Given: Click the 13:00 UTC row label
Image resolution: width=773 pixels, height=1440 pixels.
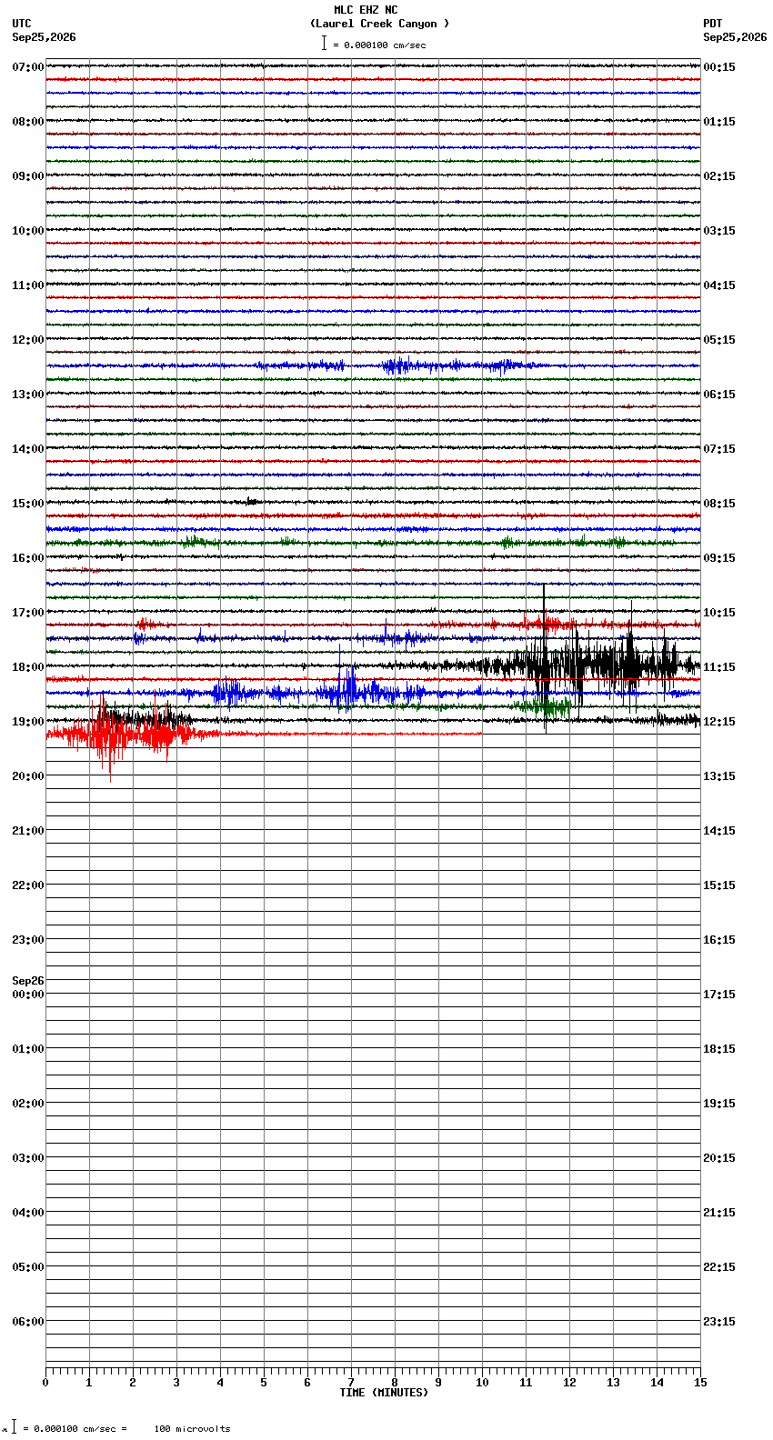Looking at the screenshot, I should 28,395.
